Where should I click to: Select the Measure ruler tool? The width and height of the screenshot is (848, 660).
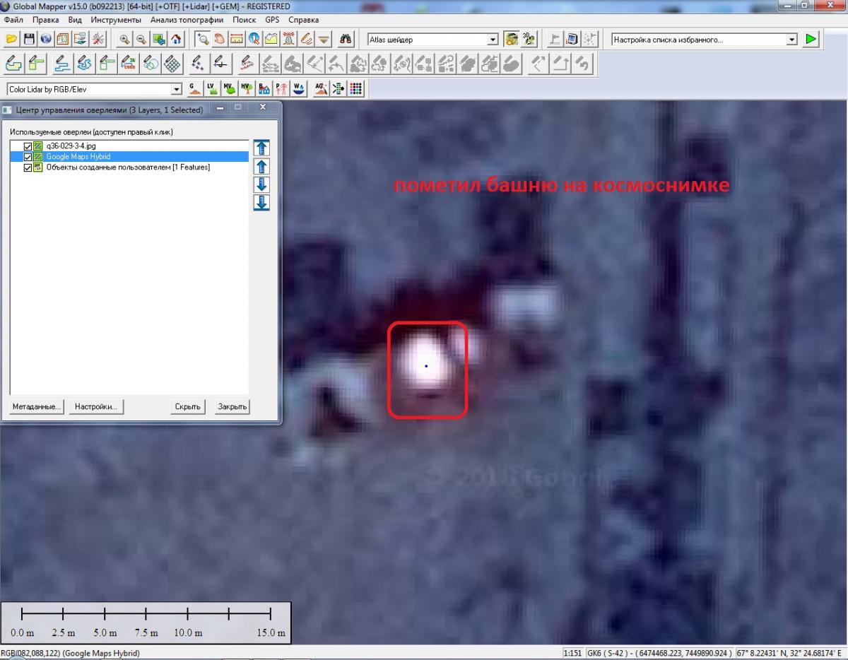click(x=237, y=40)
